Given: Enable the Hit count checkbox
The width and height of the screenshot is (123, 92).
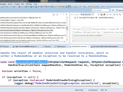Looking at the screenshot, I should (72, 29).
